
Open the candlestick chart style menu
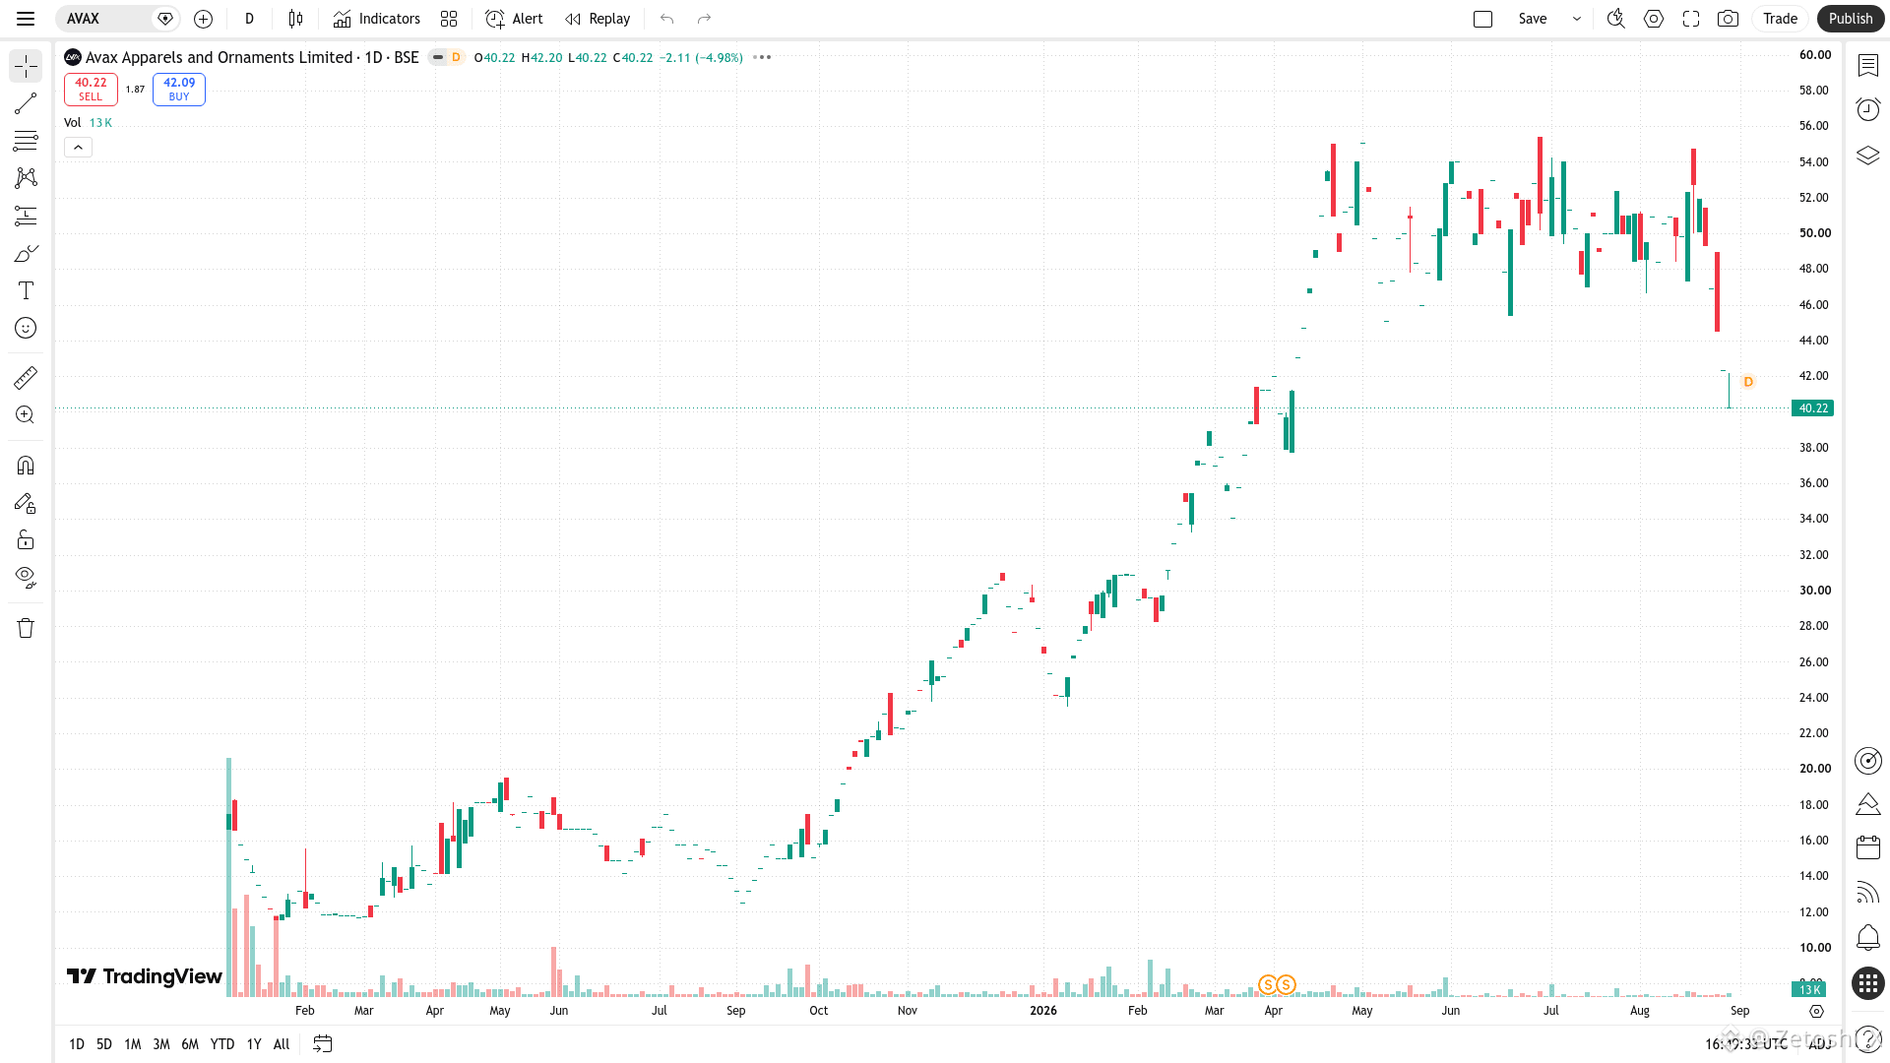pos(295,19)
